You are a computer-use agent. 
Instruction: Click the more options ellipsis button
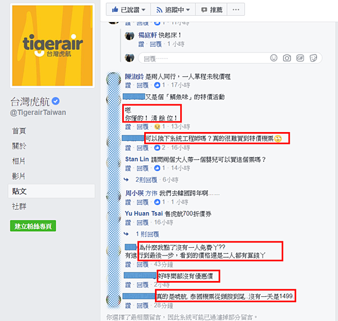(x=236, y=10)
